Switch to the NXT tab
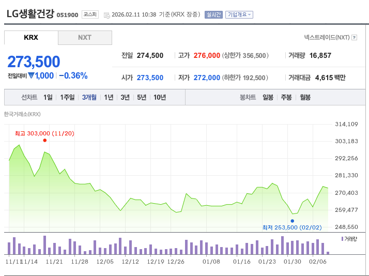Viewport: 369px width, 276px height. 85,37
